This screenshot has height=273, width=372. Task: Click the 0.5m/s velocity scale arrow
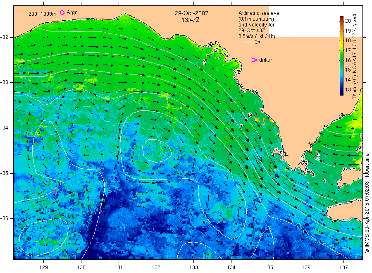pyautogui.click(x=251, y=42)
